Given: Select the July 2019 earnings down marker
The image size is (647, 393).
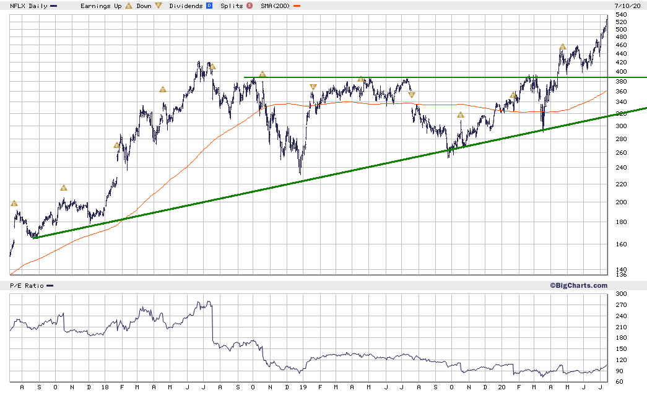Looking at the screenshot, I should point(411,95).
